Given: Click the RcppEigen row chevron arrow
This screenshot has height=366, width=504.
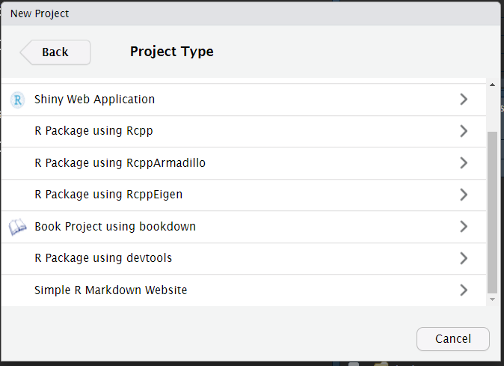Looking at the screenshot, I should click(x=464, y=195).
